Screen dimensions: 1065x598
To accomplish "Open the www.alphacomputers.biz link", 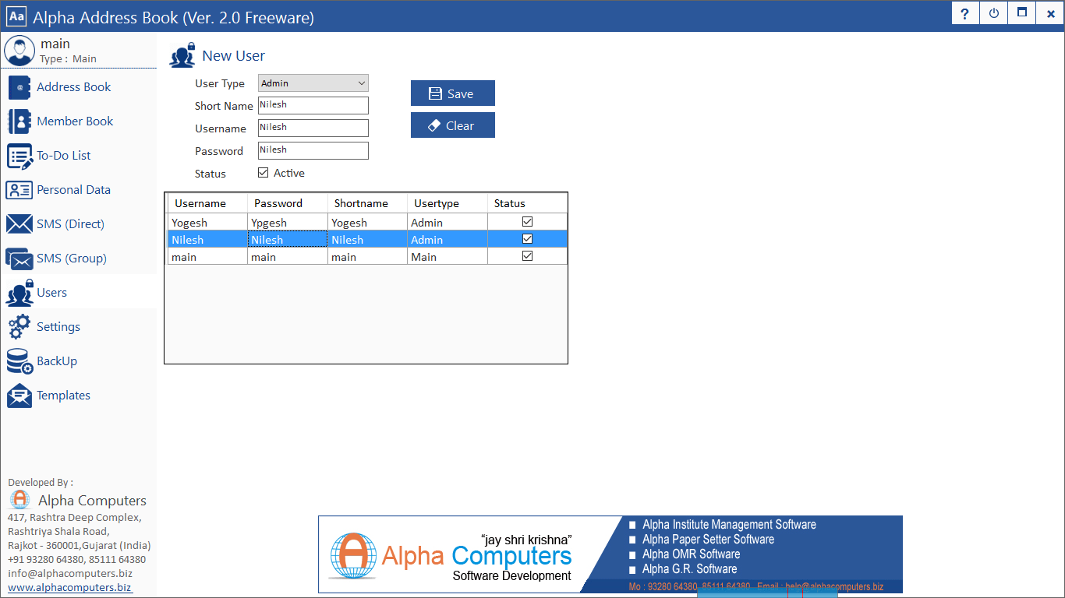I will pos(70,588).
